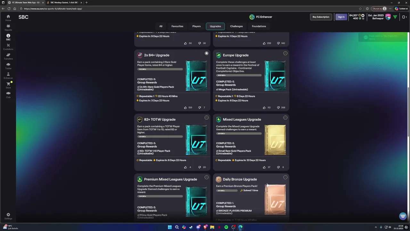Open the Evolutions sidebar section
410x231 pixels.
click(8, 47)
